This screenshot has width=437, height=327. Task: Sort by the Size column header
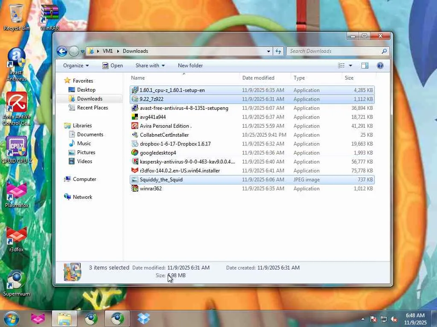coord(358,78)
